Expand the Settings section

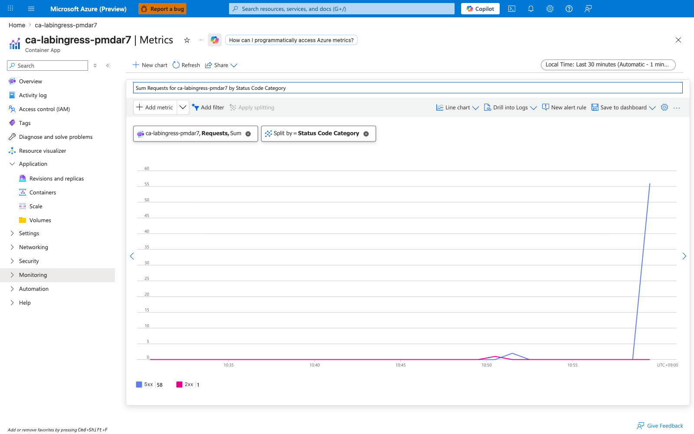12,233
